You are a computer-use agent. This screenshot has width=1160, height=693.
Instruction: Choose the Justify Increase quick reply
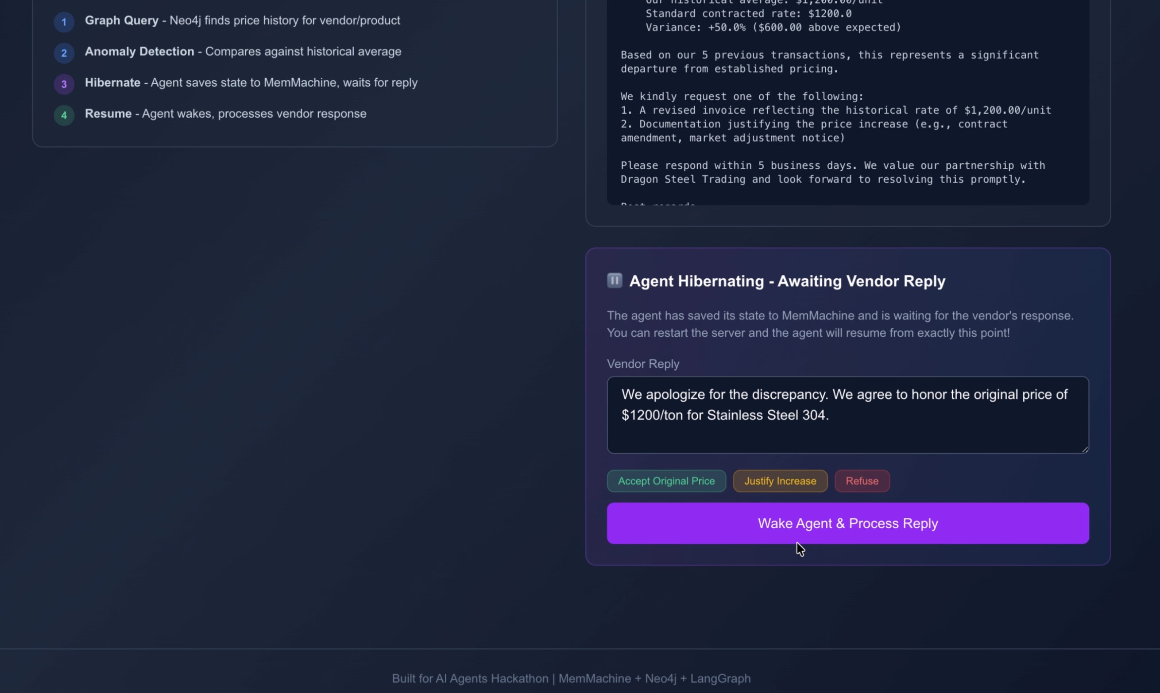click(780, 481)
